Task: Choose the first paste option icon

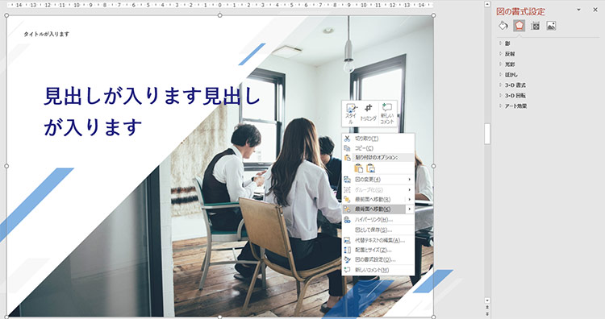Action: [358, 168]
